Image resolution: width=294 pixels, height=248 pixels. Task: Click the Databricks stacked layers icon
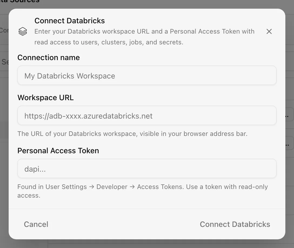[x=23, y=31]
